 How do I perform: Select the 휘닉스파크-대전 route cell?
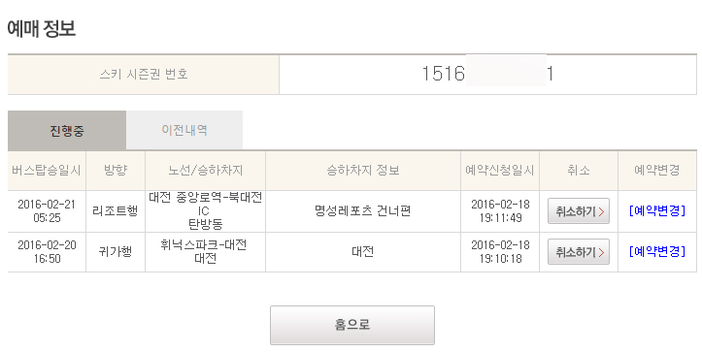coord(206,252)
